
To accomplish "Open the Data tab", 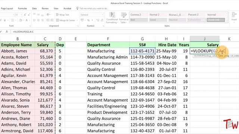I will (34, 9).
